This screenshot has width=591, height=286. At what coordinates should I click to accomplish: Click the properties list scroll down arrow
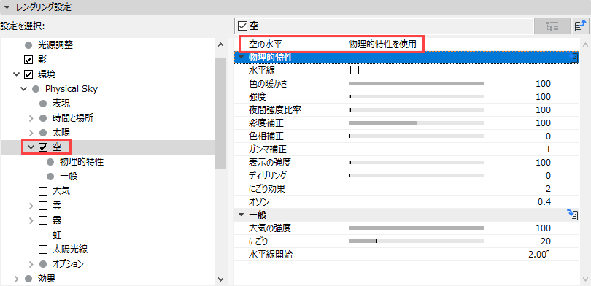[x=585, y=279]
